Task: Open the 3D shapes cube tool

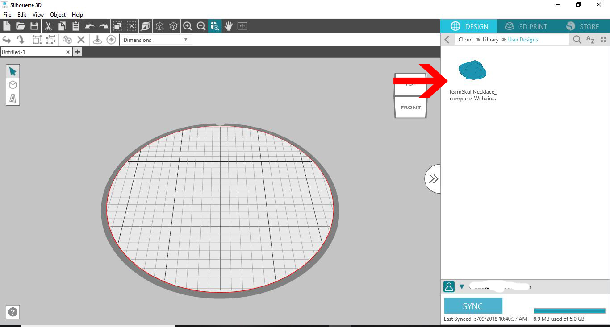Action: pyautogui.click(x=13, y=85)
